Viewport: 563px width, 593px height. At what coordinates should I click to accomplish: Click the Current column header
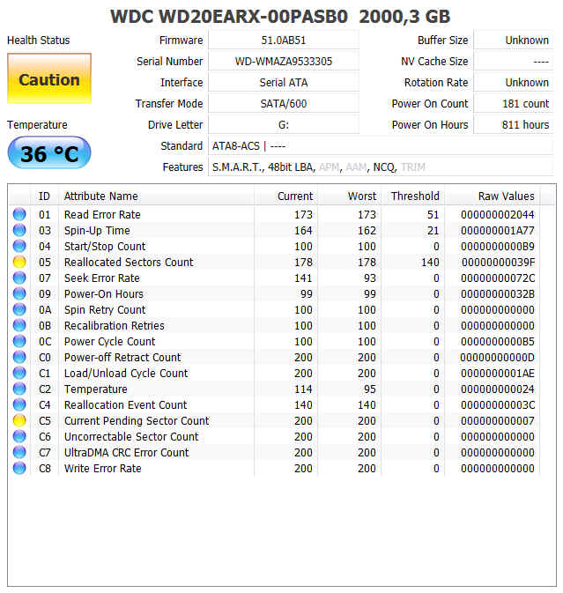tap(285, 196)
